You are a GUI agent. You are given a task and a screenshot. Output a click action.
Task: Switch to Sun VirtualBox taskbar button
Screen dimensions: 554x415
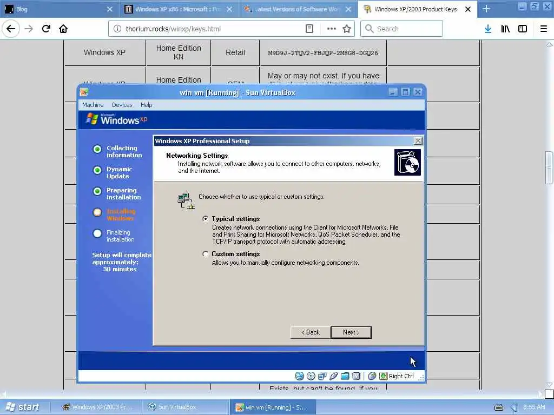(x=185, y=407)
